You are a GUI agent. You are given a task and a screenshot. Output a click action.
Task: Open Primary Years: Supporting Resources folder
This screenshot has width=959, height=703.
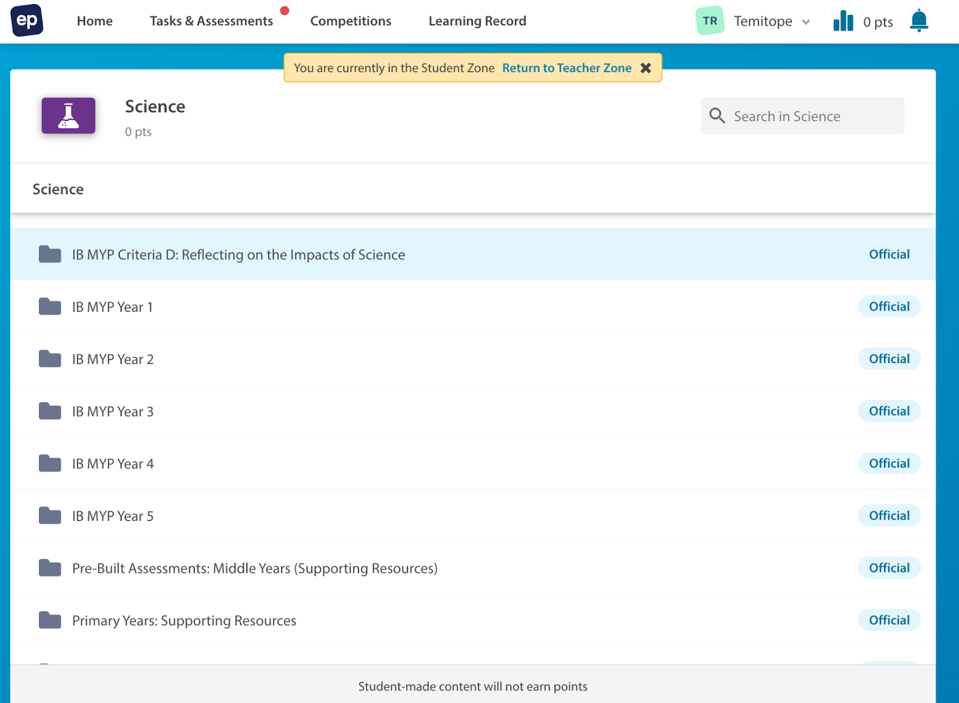[x=184, y=620]
